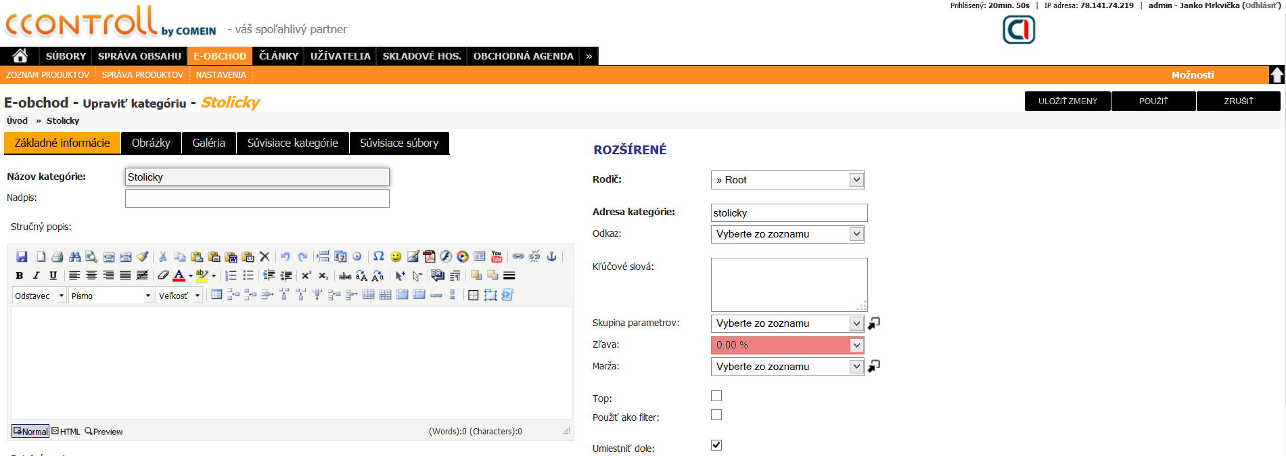Click the smiley emoticon icon

396,257
